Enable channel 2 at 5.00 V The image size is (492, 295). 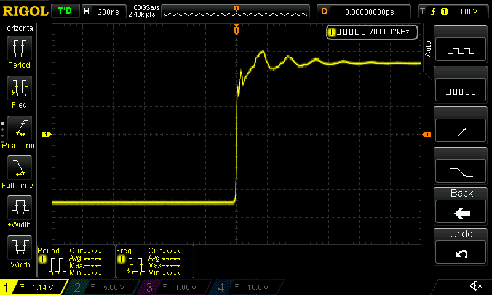point(103,287)
